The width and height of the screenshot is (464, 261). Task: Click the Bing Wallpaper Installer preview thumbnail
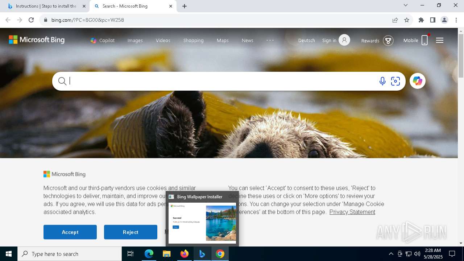tap(202, 222)
